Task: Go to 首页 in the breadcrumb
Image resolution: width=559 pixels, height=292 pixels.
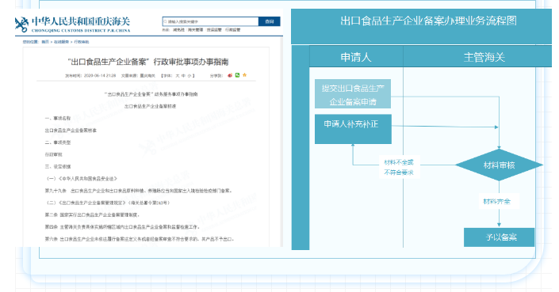Action: click(x=45, y=42)
